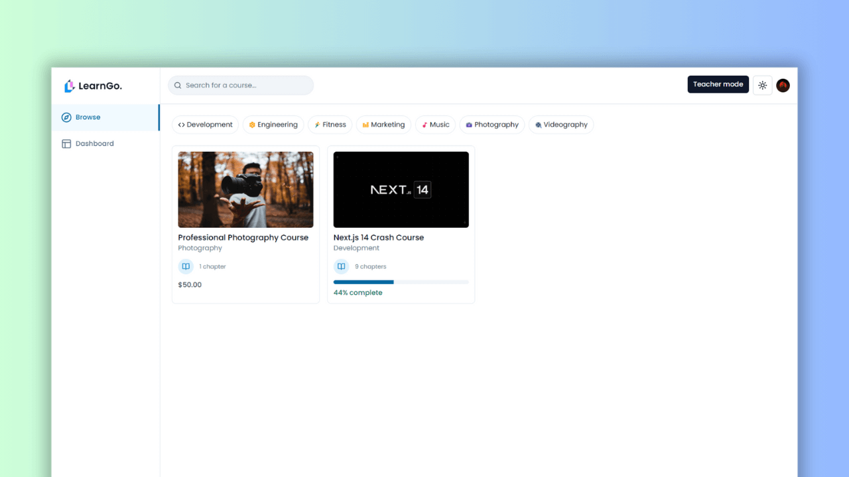Image resolution: width=849 pixels, height=477 pixels.
Task: Click the Dashboard panel icon in sidebar
Action: tap(66, 143)
